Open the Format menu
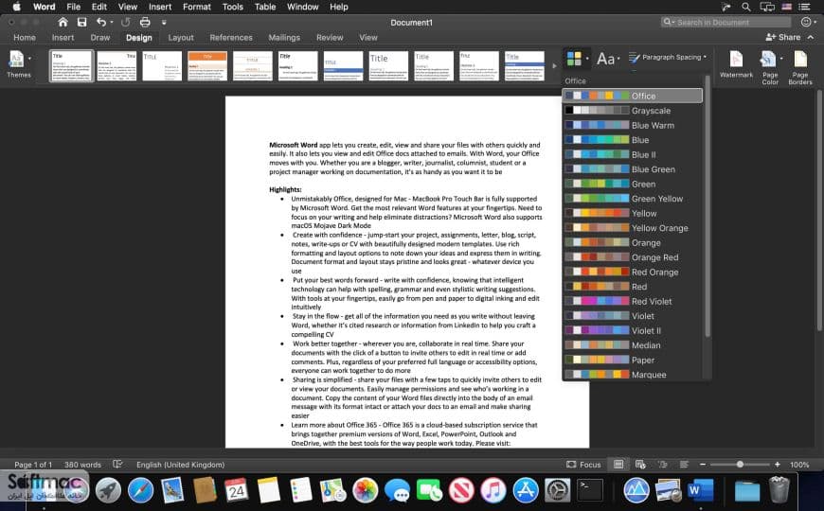Screen dimensions: 824x511 point(197,7)
